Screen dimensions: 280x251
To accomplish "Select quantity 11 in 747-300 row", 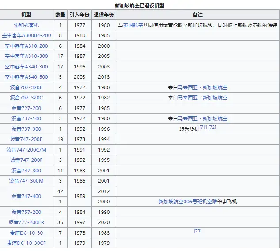I will pyautogui.click(x=60, y=171).
